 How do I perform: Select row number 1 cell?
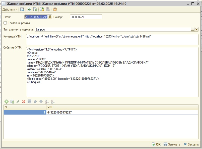(25, 112)
